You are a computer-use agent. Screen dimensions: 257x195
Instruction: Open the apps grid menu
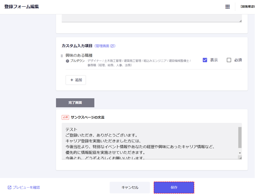tap(227, 7)
